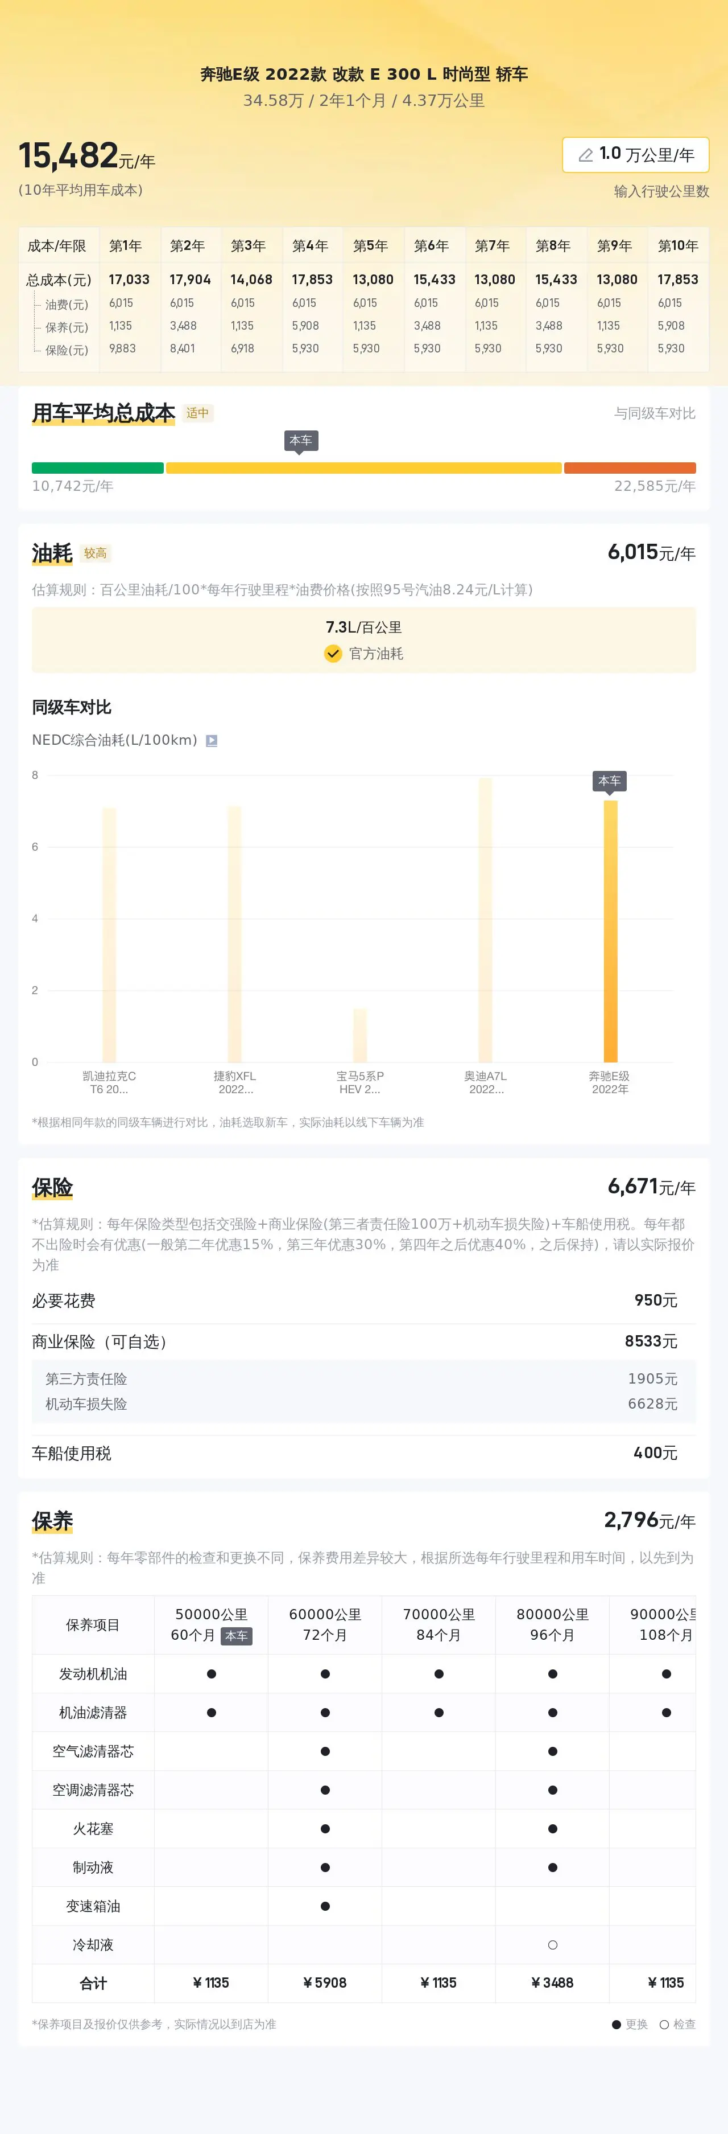Tap the 车船使用税 400元 row
728x2134 pixels.
[x=364, y=1453]
